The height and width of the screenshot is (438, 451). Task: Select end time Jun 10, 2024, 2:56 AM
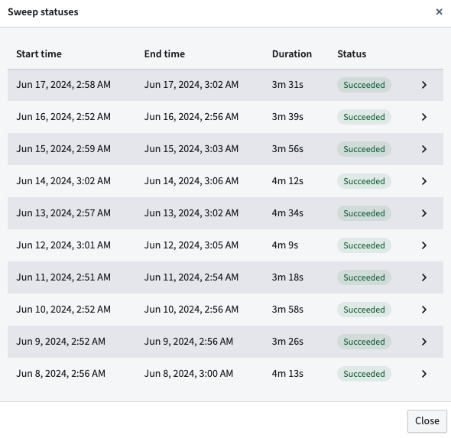(x=191, y=310)
